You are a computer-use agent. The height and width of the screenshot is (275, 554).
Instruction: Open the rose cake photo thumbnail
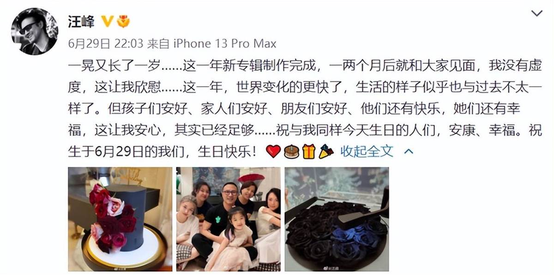(120, 219)
